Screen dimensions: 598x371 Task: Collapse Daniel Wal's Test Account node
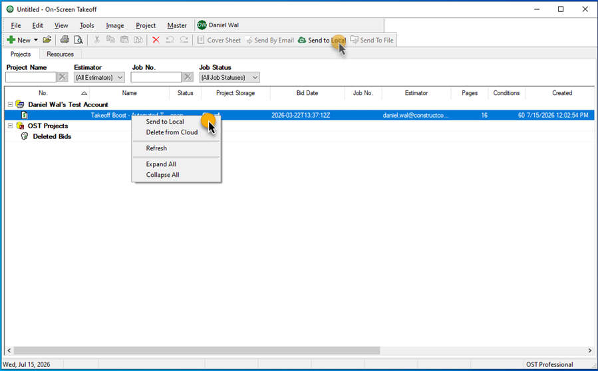tap(10, 104)
